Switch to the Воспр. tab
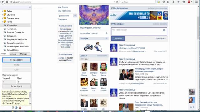Image resolution: width=200 pixels, height=112 pixels. coord(5,54)
